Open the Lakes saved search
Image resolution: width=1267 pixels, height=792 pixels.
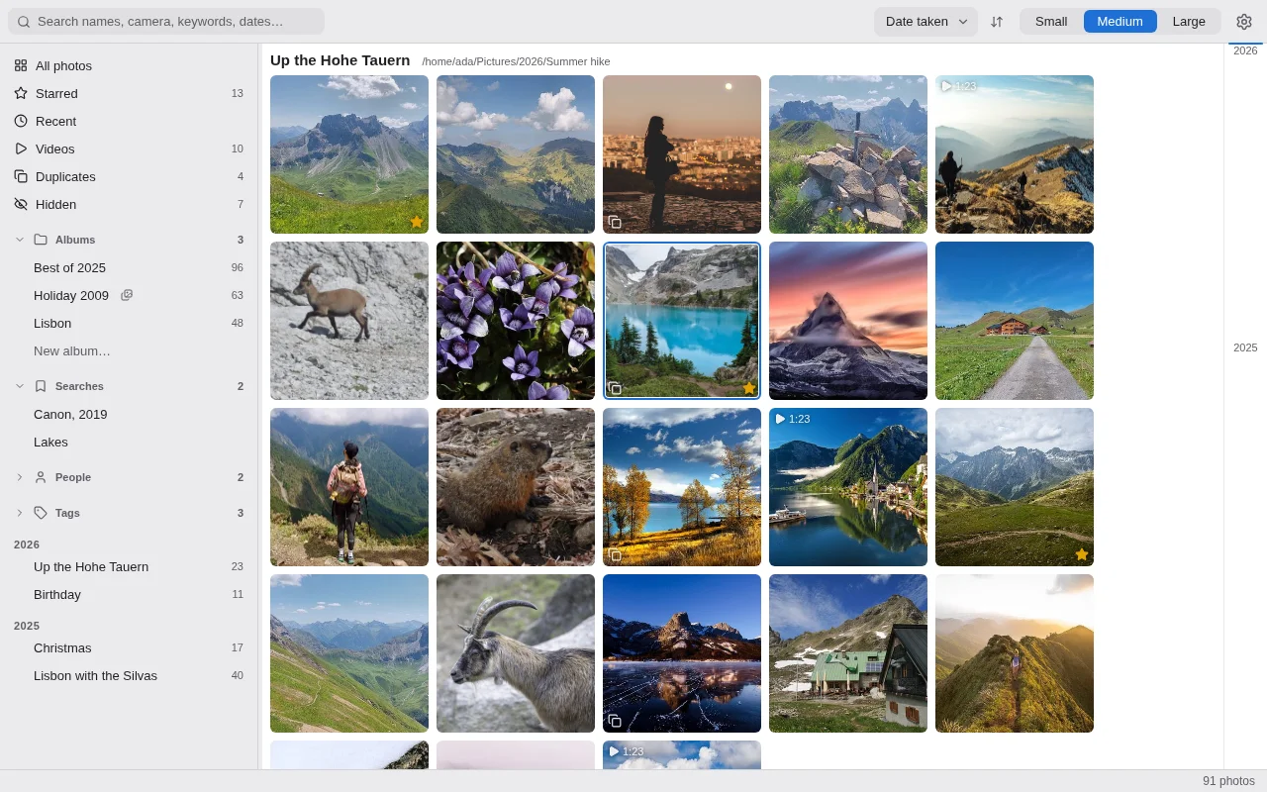point(129,442)
